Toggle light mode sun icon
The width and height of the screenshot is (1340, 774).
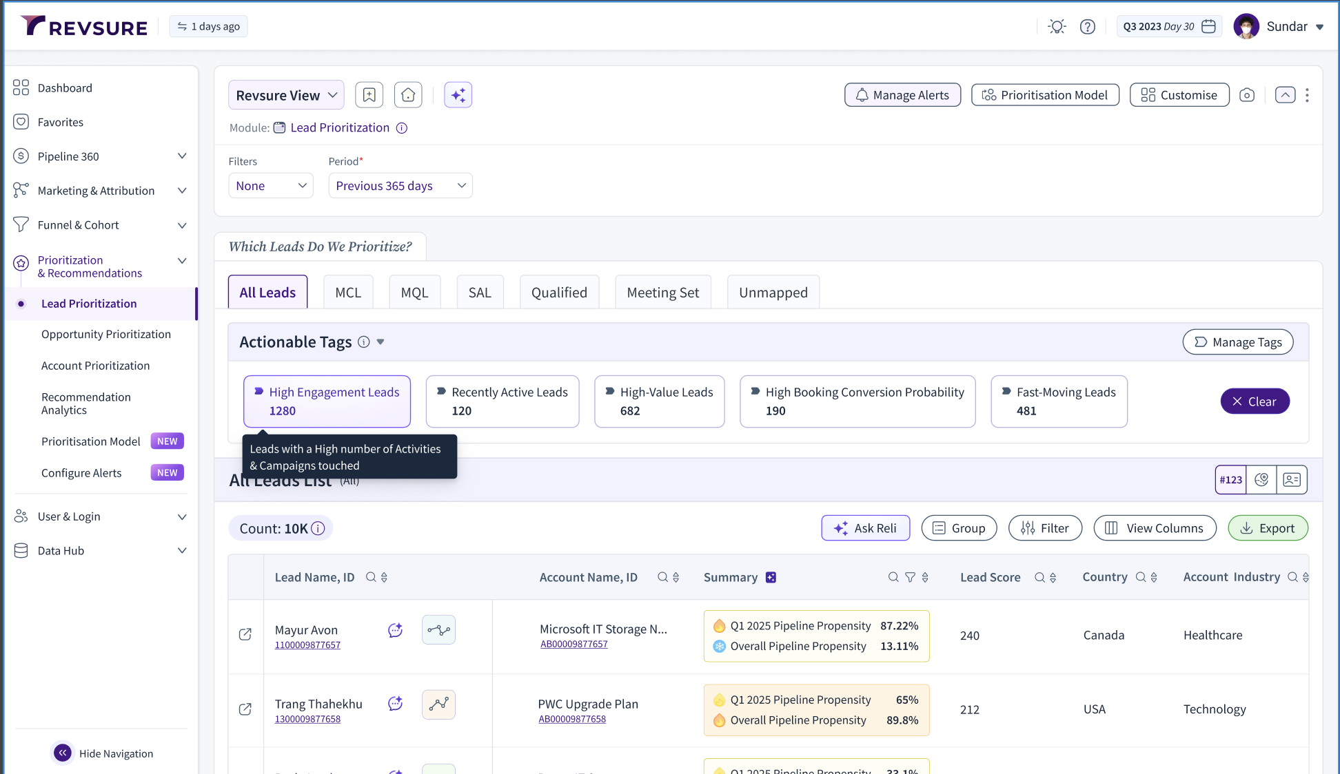(x=1057, y=27)
